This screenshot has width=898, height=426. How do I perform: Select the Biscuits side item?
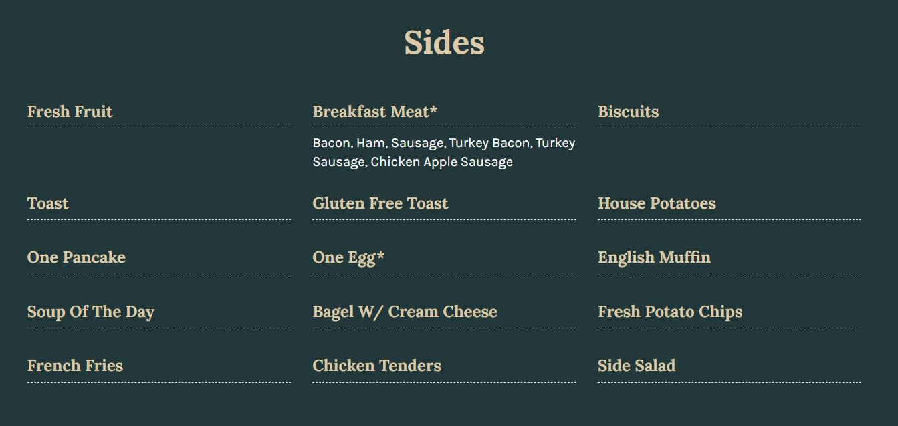pos(628,112)
